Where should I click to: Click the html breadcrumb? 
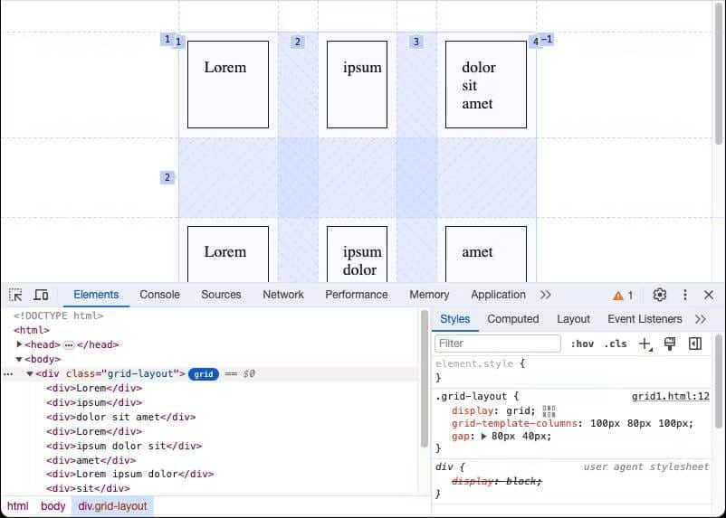pos(18,506)
